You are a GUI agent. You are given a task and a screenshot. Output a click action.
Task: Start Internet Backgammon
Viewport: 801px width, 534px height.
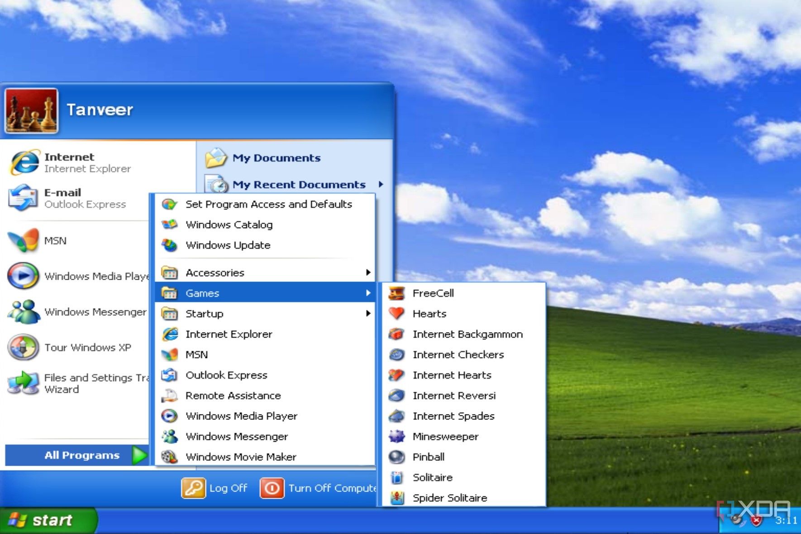(467, 334)
